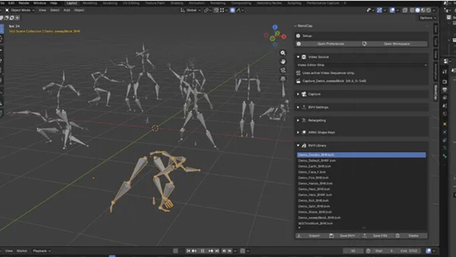Switch to wireframe viewport shading
Image resolution: width=456 pixels, height=257 pixels.
(x=412, y=10)
